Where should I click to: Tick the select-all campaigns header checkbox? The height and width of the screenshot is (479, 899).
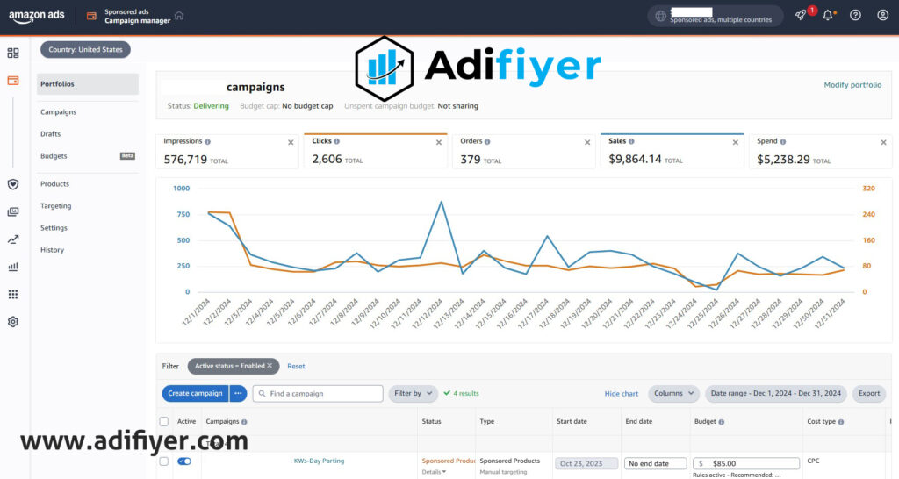(164, 422)
